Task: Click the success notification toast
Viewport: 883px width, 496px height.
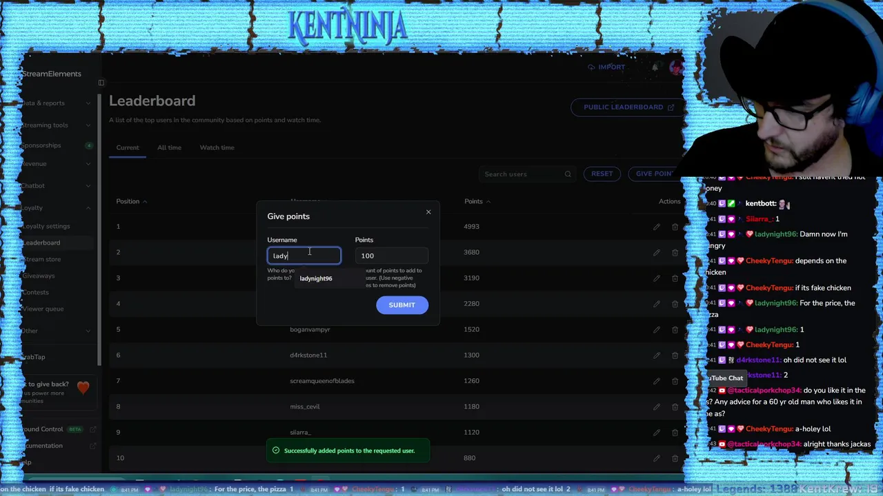Action: [x=348, y=451]
